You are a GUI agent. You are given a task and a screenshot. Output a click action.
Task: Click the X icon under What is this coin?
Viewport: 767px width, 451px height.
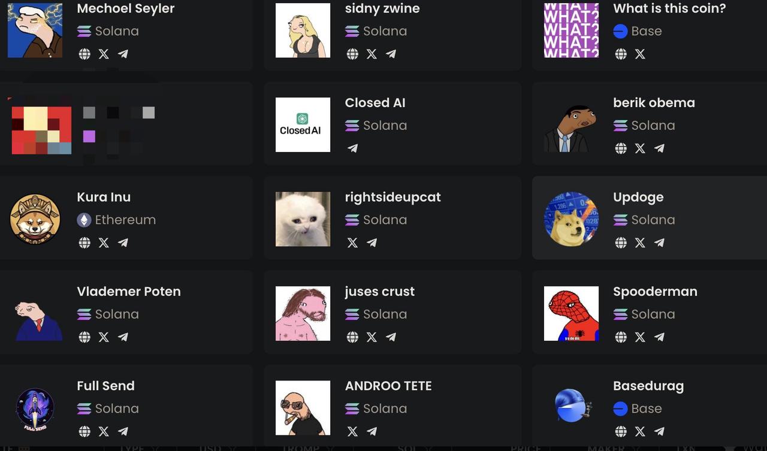tap(640, 54)
